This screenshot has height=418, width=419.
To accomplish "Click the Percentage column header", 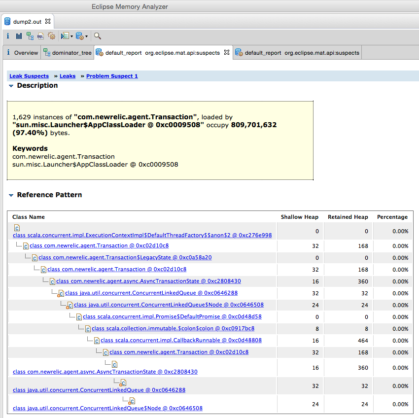I will click(392, 217).
